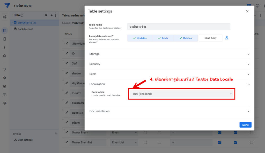Uncheck first blue checkbox in Owner Enum row

[x=220, y=133]
